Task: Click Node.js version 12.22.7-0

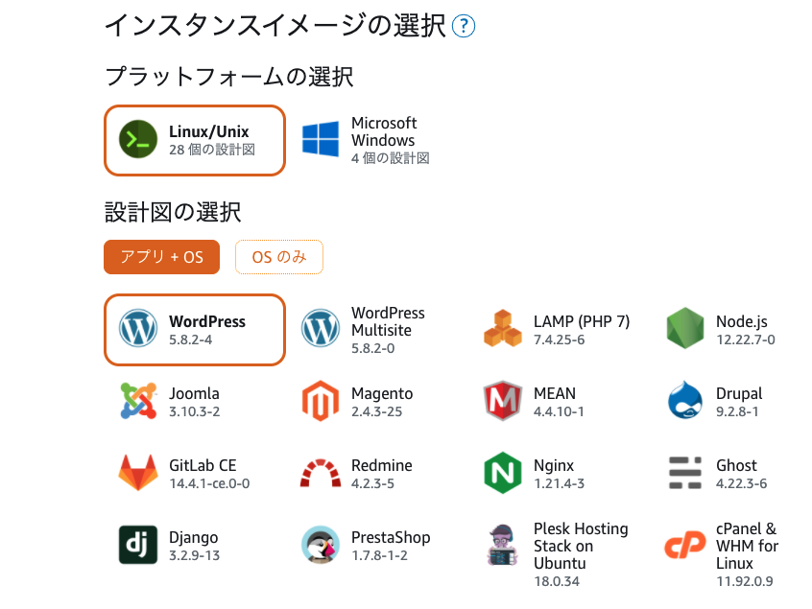Action: 746,340
